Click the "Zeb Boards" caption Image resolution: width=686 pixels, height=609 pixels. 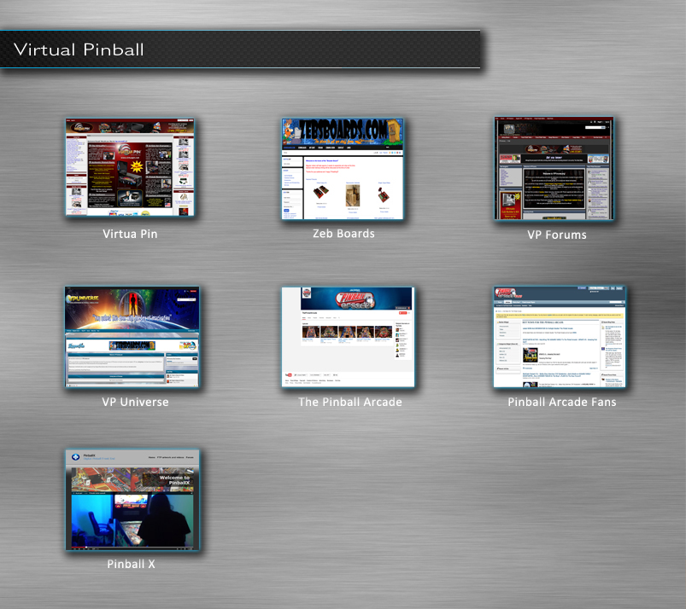tap(343, 234)
